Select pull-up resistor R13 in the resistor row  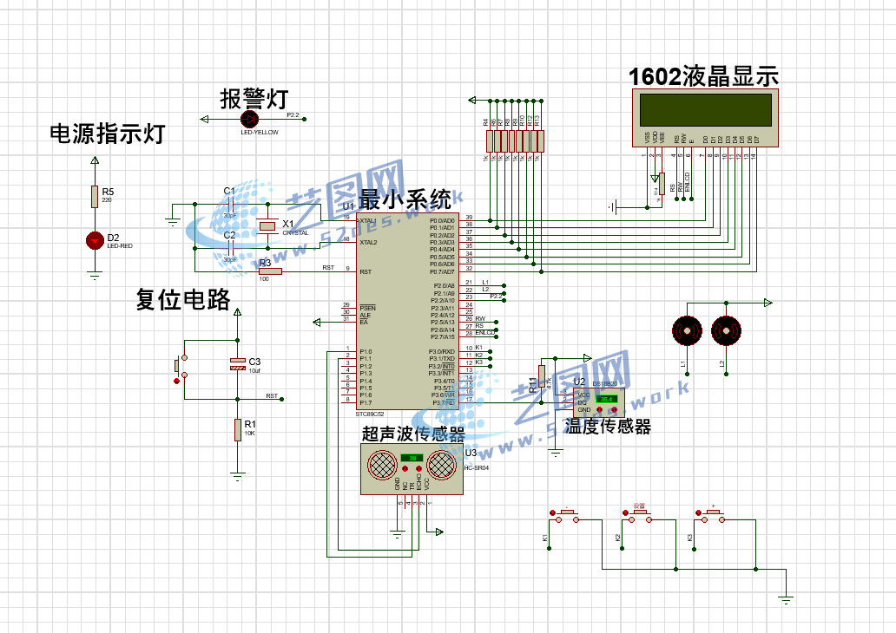coord(541,141)
